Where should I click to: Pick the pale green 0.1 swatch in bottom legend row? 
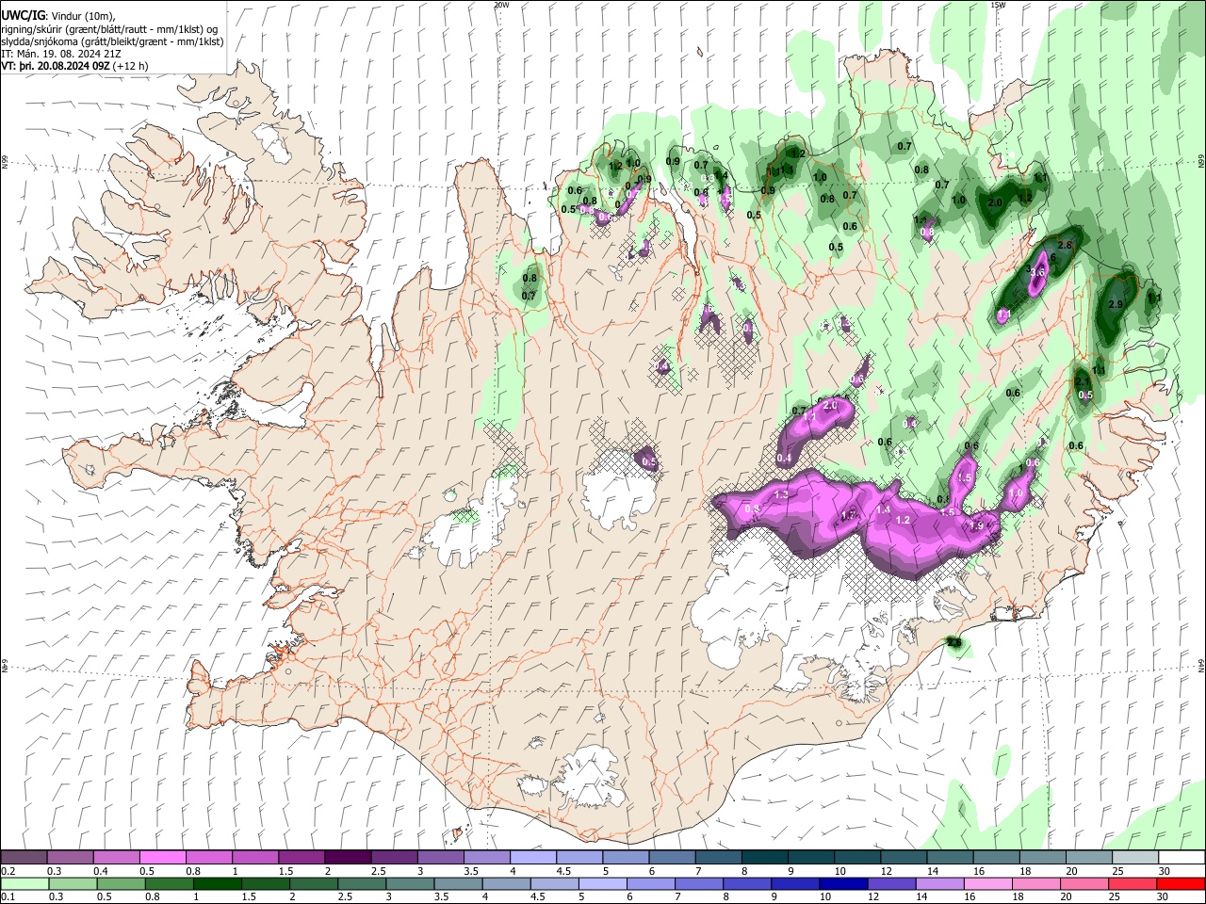pyautogui.click(x=24, y=883)
